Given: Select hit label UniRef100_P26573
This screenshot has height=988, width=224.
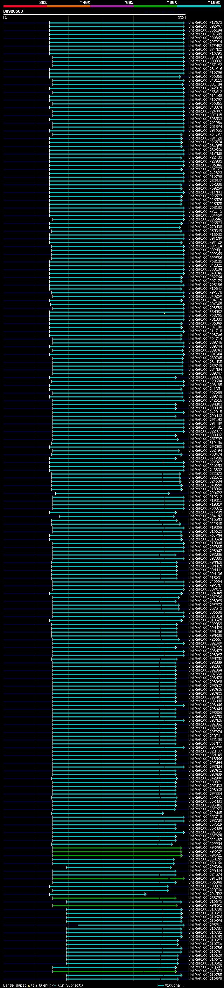Looking at the screenshot, I should point(205,223).
